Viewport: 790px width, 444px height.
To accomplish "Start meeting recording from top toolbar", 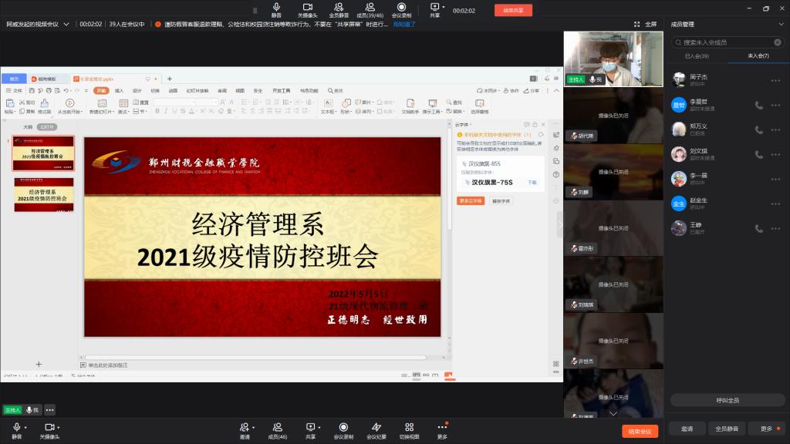I will pyautogui.click(x=401, y=9).
